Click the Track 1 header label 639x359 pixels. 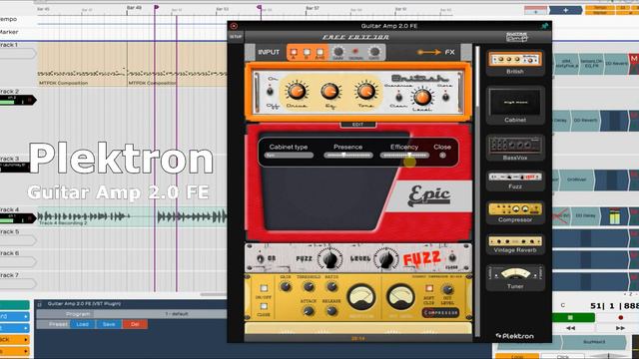click(9, 45)
